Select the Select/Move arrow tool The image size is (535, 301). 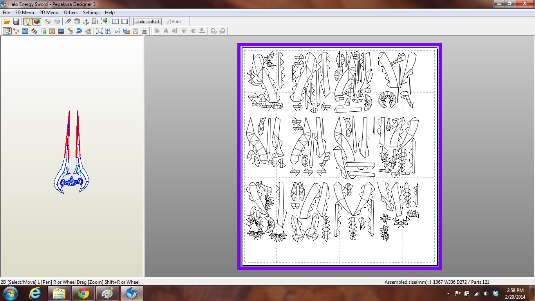tap(7, 31)
